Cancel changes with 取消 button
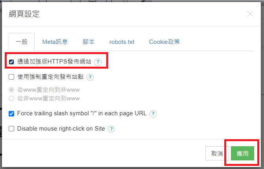The image size is (264, 169). (x=217, y=153)
